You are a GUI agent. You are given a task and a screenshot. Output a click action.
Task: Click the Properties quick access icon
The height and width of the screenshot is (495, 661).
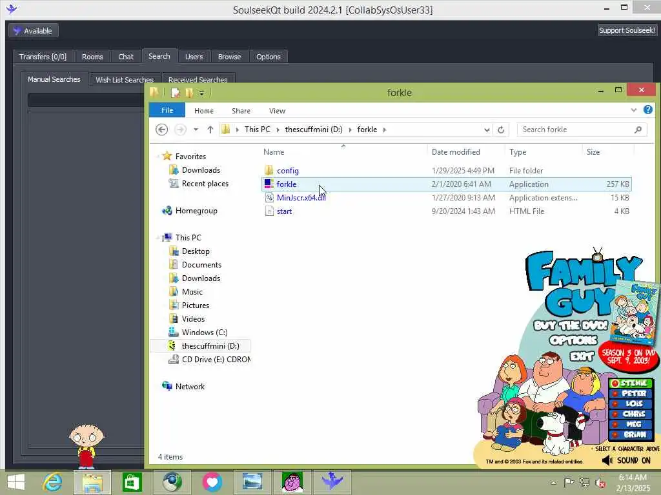(175, 93)
